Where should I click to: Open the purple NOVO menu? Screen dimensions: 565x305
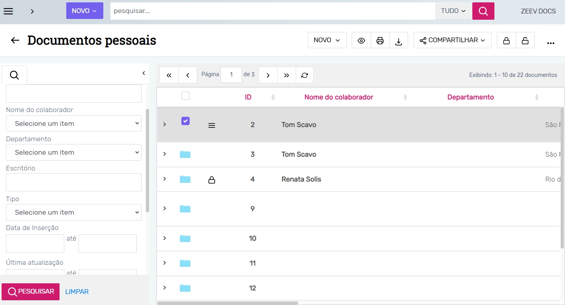tap(84, 11)
